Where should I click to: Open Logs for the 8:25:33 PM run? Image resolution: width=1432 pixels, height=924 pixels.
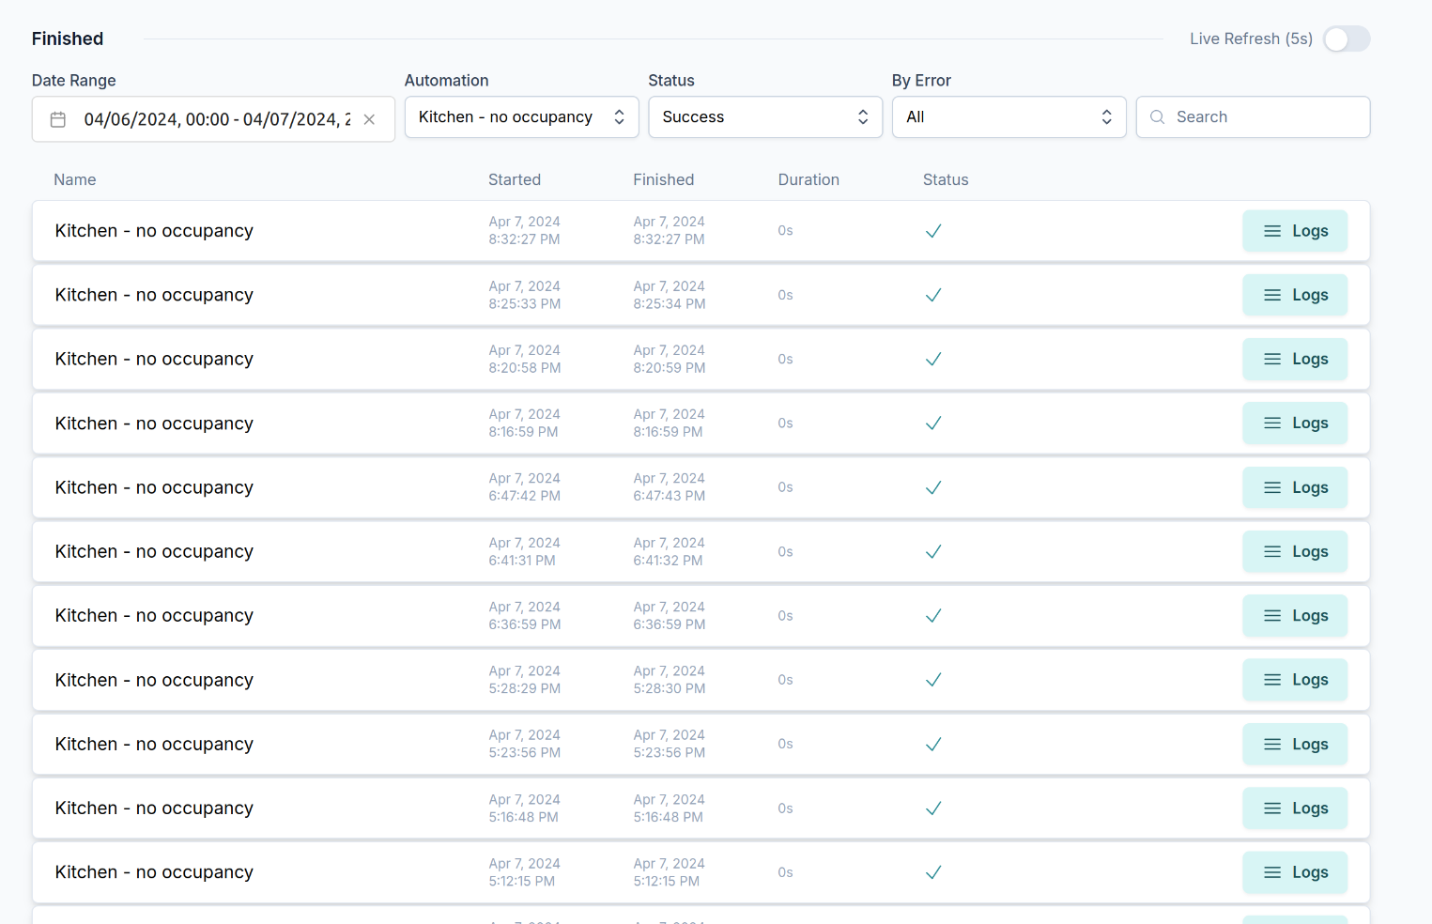(1294, 295)
